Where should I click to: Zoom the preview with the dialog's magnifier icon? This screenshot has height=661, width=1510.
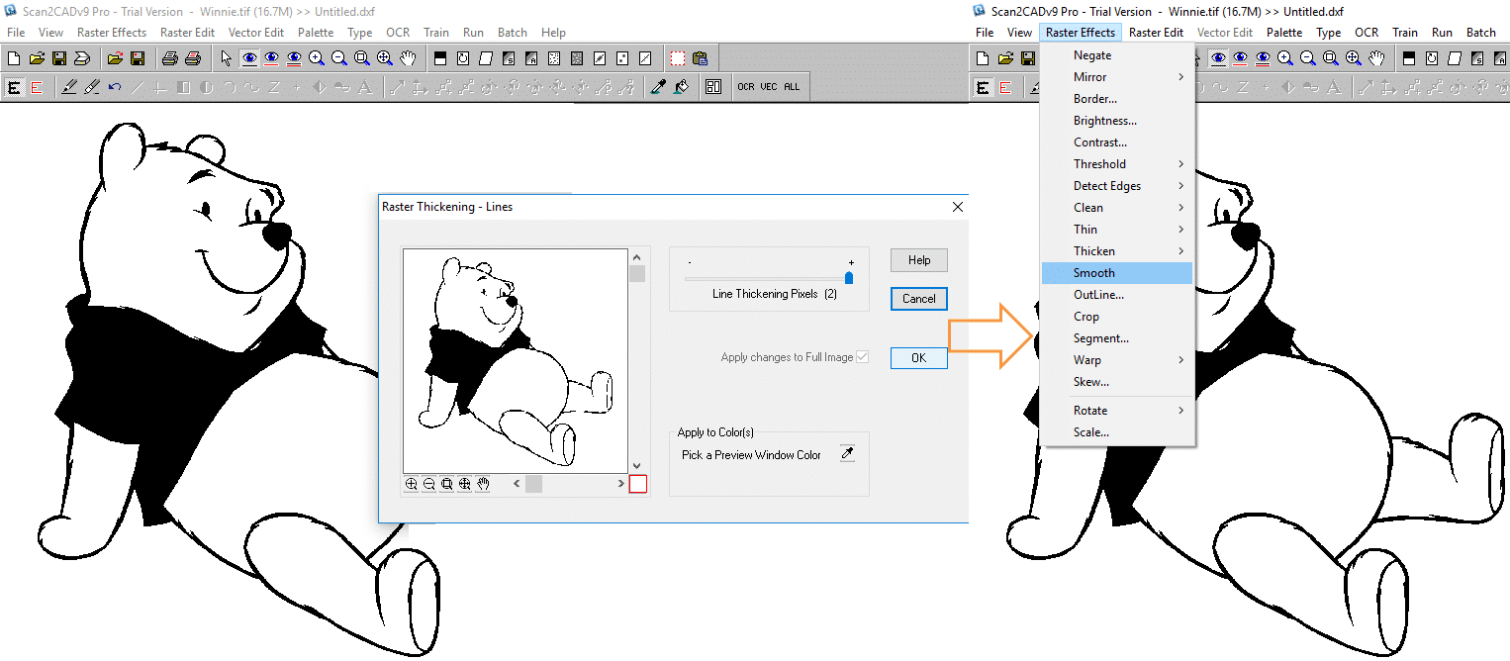pyautogui.click(x=412, y=483)
